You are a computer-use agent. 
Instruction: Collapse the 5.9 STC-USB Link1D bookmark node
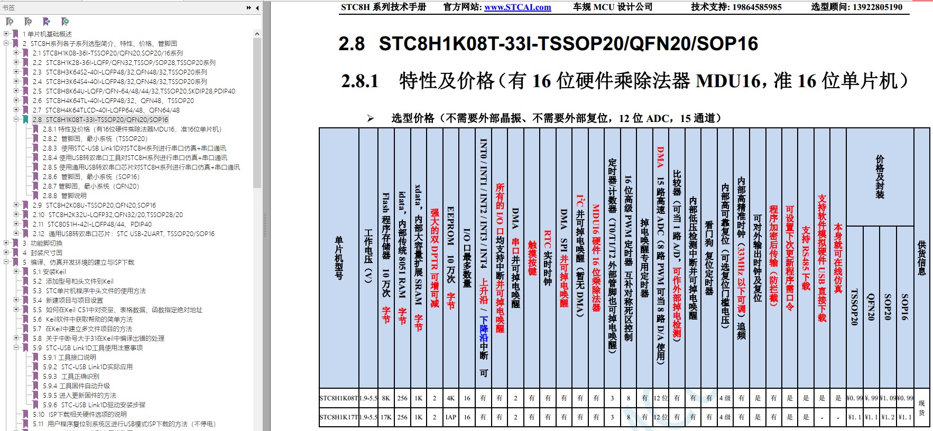[x=16, y=348]
